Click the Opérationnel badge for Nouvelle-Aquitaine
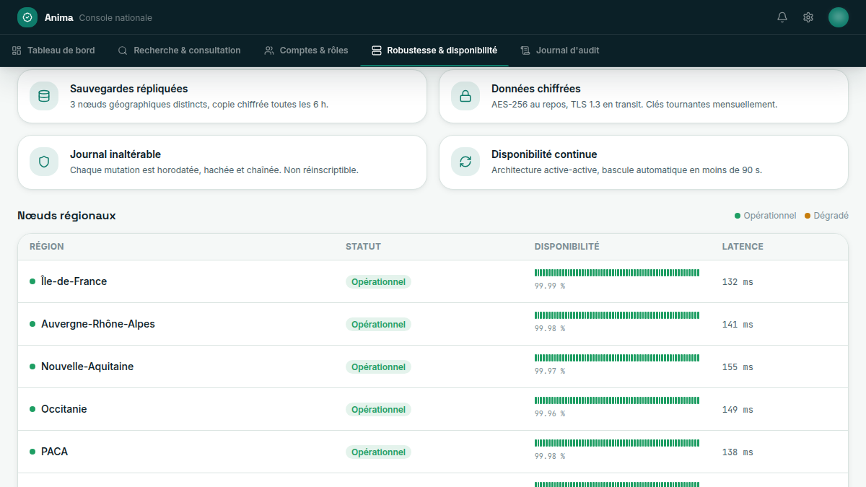Viewport: 866px width, 487px height. [x=378, y=367]
